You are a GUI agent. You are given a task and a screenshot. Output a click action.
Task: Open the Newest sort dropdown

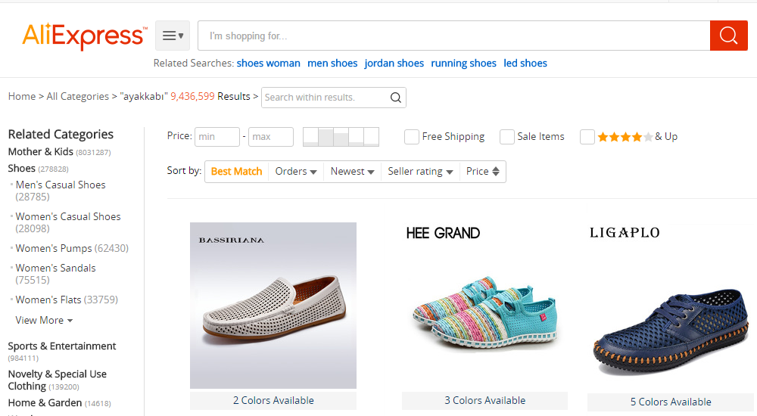tap(353, 172)
